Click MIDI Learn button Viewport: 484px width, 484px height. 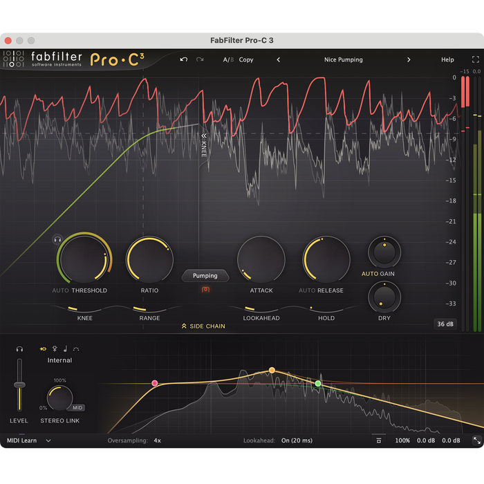21,440
